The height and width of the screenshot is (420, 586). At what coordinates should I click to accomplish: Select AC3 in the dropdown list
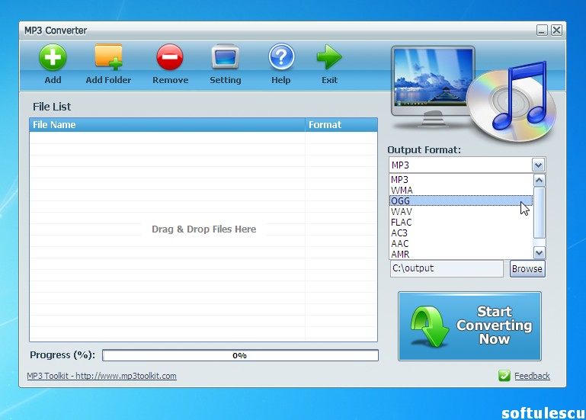(x=461, y=233)
